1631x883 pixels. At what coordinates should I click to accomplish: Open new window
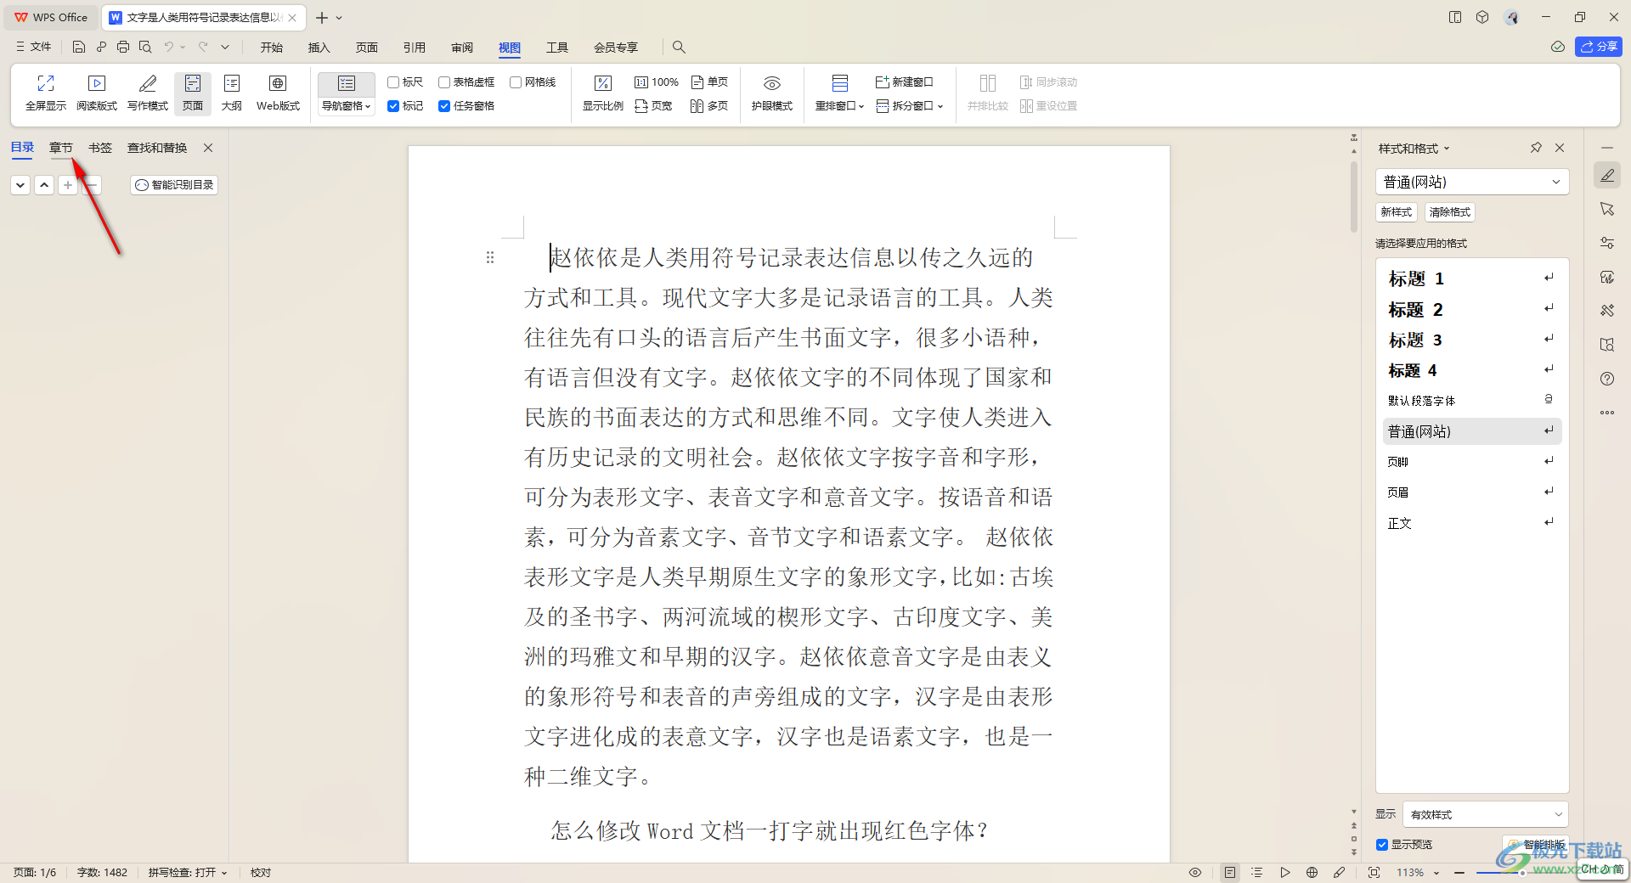click(905, 82)
